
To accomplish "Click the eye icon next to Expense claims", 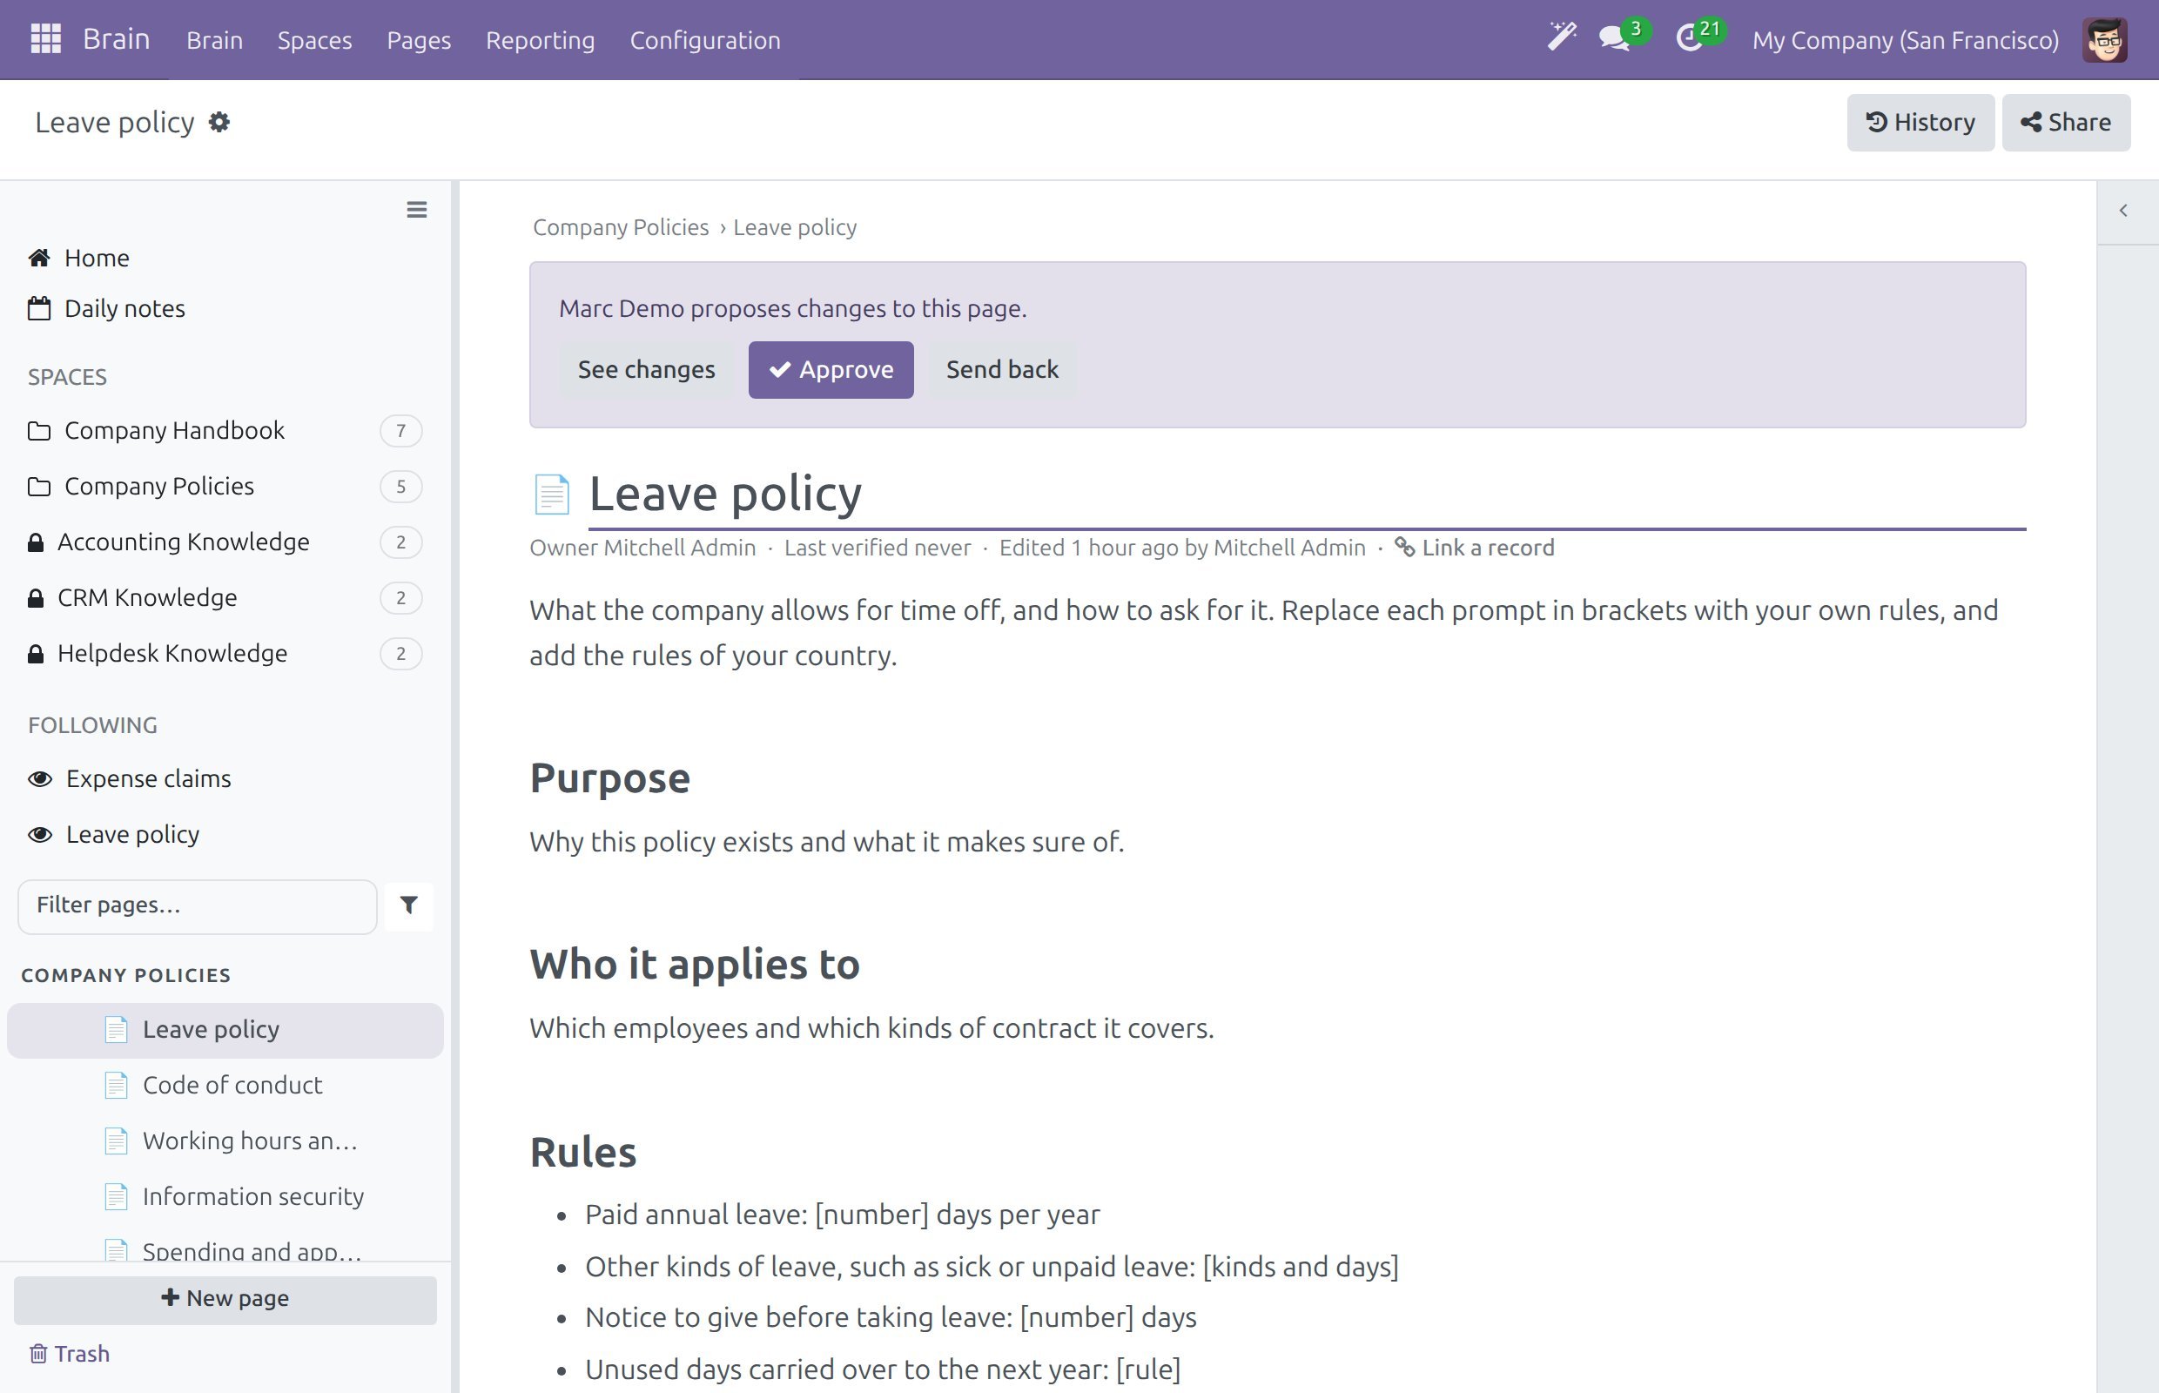I will [40, 779].
